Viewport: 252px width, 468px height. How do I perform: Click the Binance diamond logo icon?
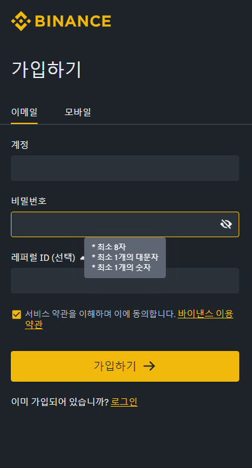(x=21, y=21)
